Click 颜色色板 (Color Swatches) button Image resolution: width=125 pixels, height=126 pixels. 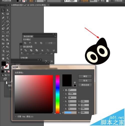click(x=85, y=85)
